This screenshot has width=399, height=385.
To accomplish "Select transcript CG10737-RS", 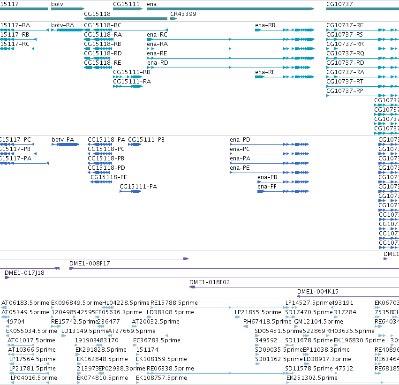I will click(345, 35).
